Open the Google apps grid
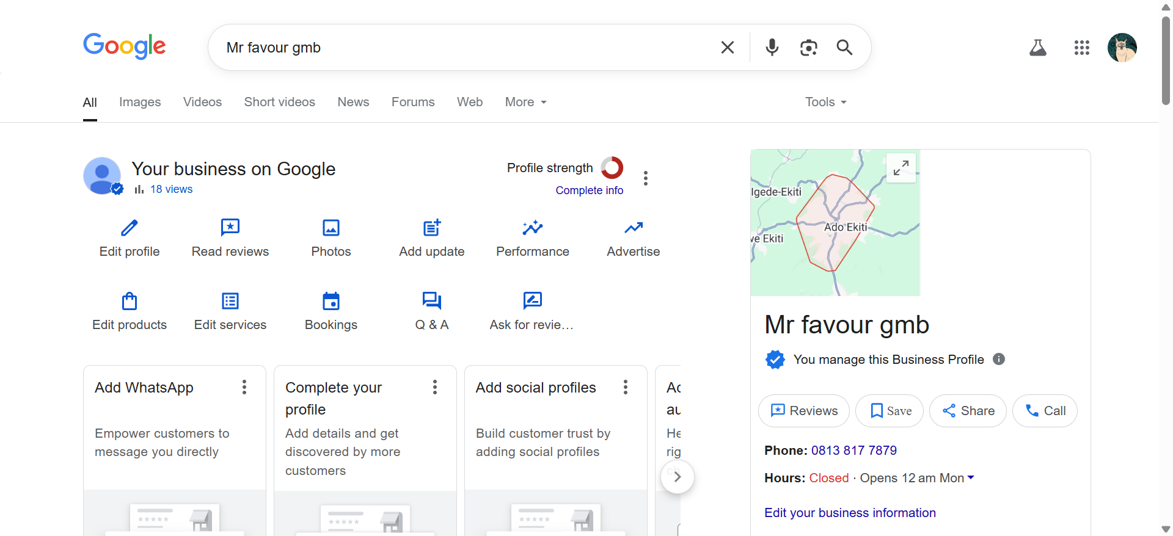The width and height of the screenshot is (1173, 536). tap(1081, 48)
